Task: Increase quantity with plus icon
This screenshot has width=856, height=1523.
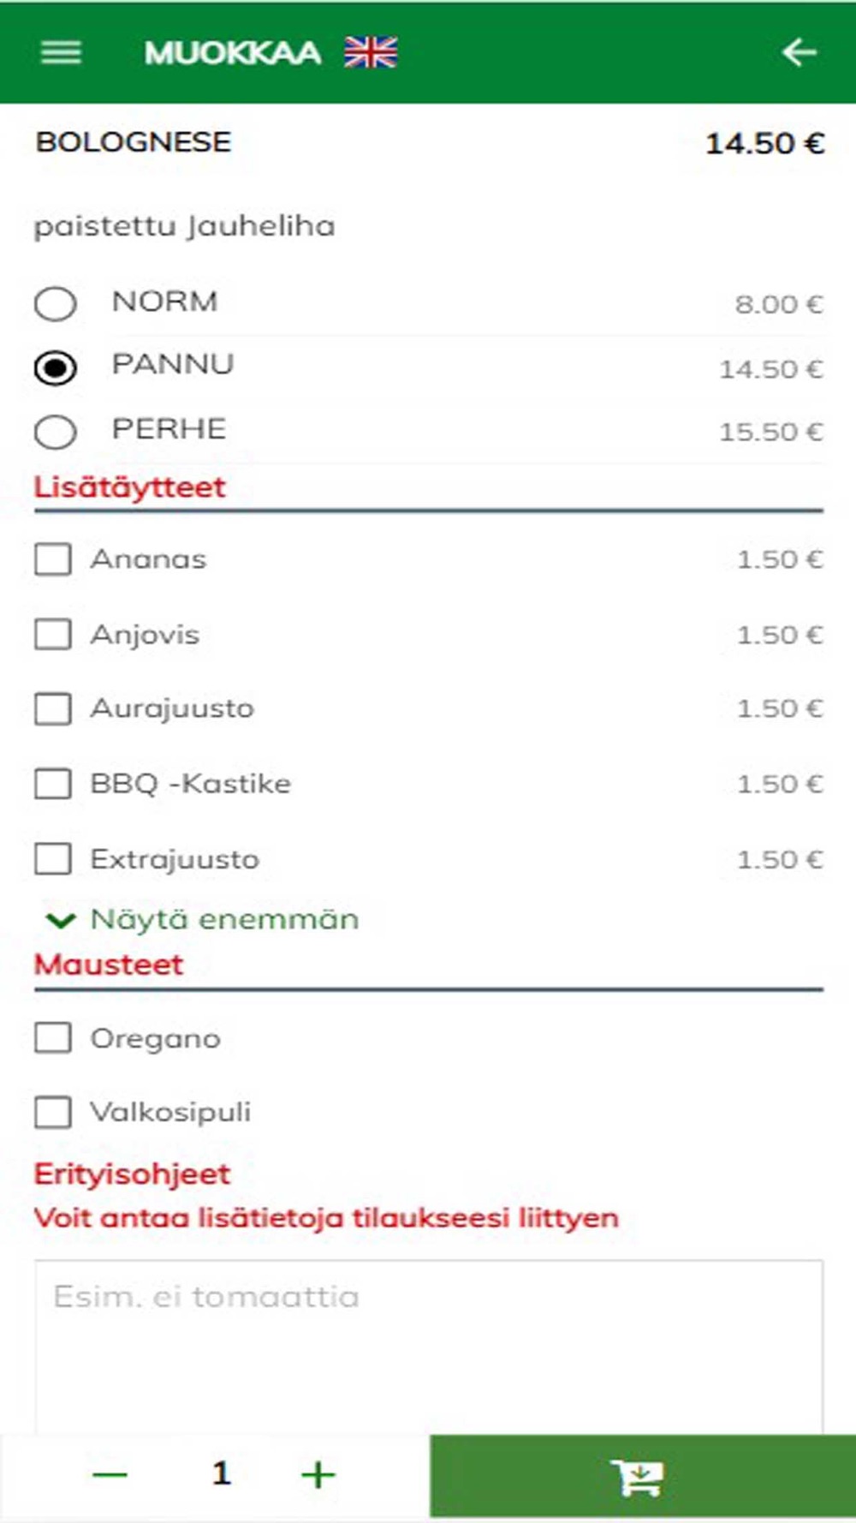Action: pyautogui.click(x=318, y=1474)
